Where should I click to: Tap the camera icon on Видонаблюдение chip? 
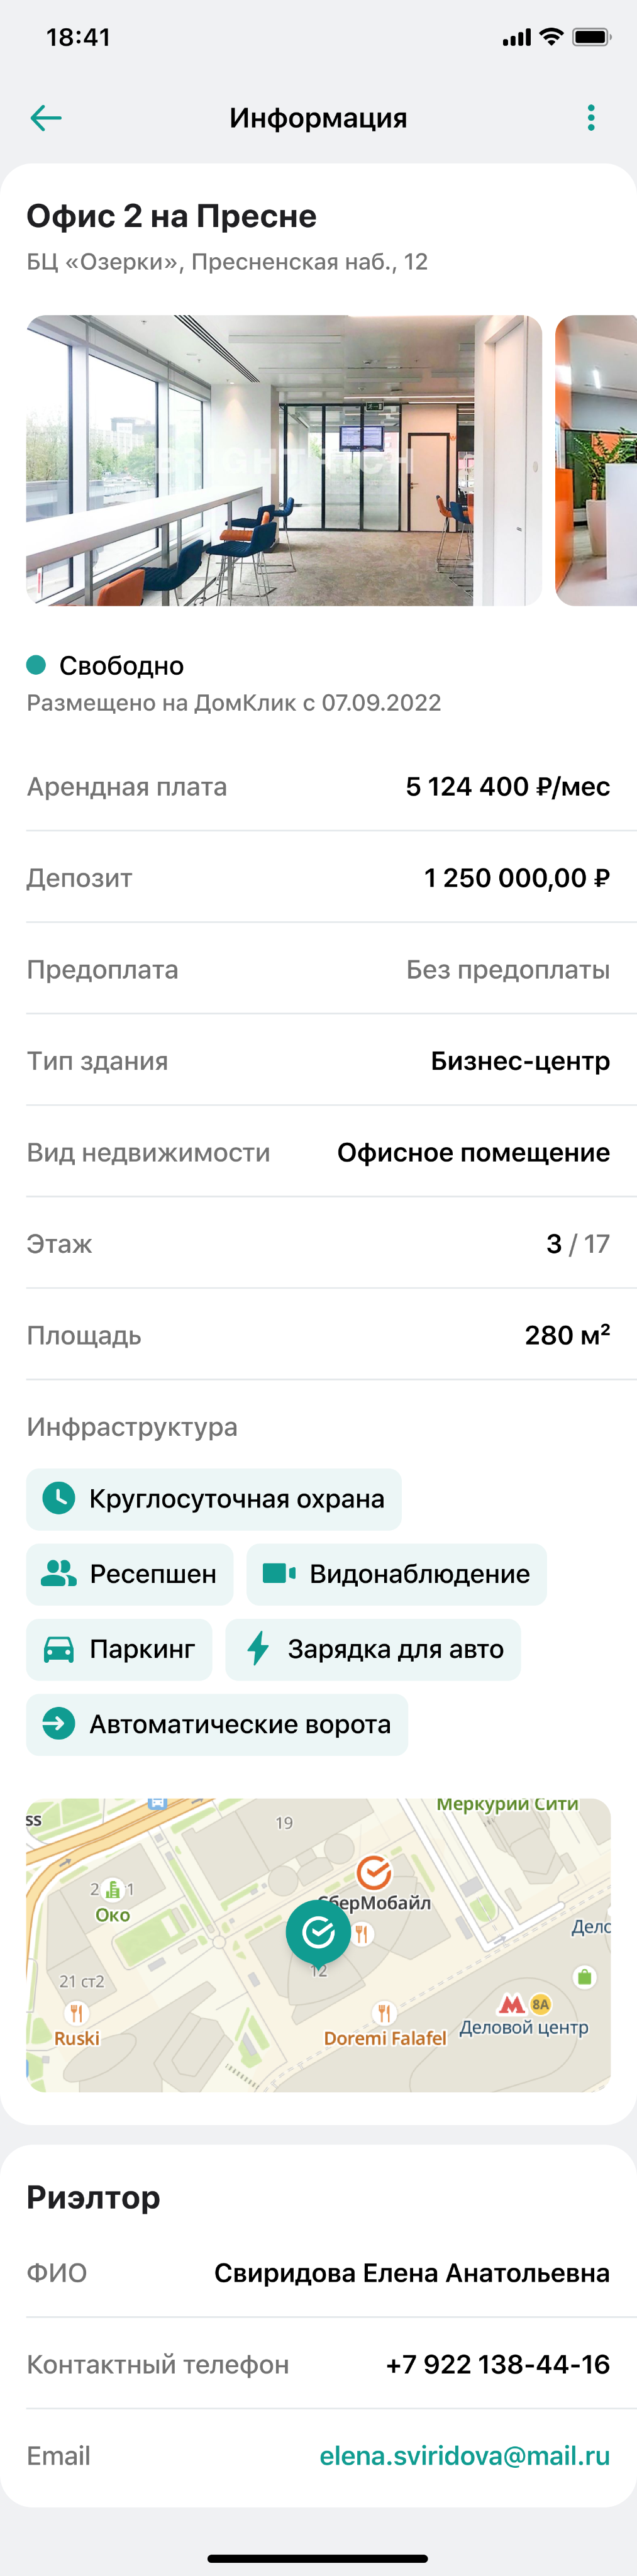point(278,1573)
